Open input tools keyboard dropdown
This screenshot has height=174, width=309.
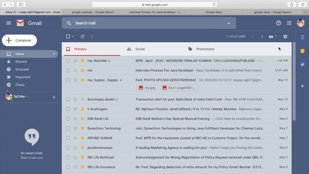click(x=273, y=37)
